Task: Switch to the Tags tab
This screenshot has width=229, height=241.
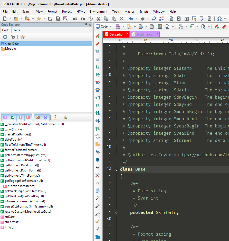Action: tap(16, 30)
